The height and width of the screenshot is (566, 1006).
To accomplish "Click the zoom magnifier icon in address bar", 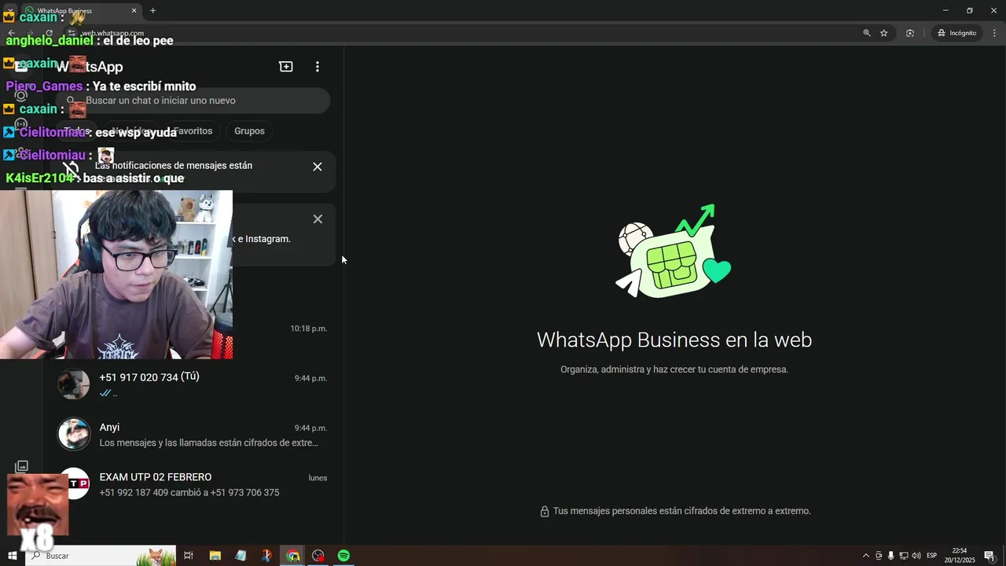I will tap(867, 33).
